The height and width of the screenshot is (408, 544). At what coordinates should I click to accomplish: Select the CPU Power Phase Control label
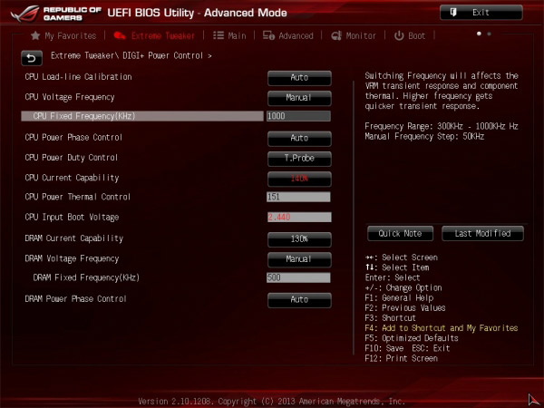coord(73,138)
